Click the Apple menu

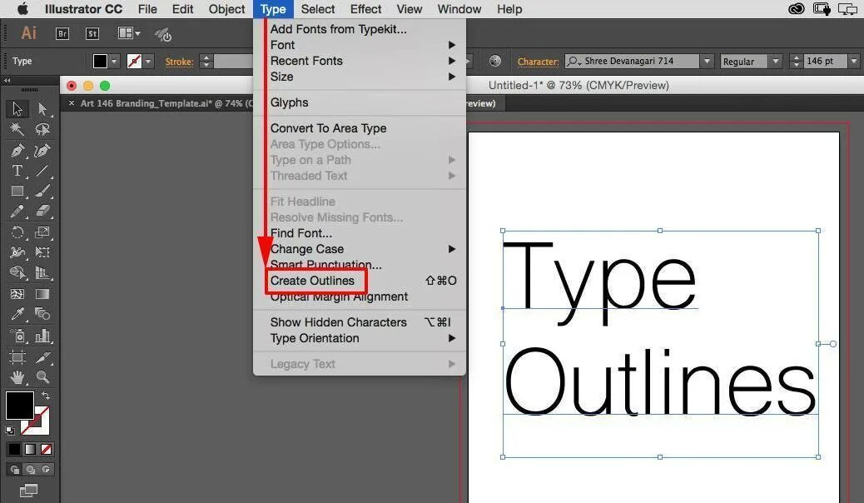point(22,9)
